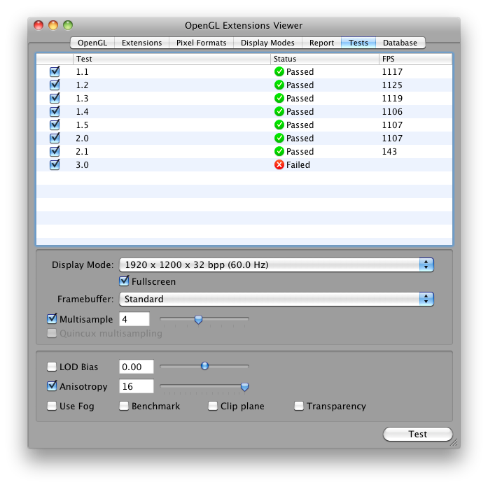Image resolution: width=488 pixels, height=487 pixels.
Task: Select the Tests tab
Action: coord(358,43)
